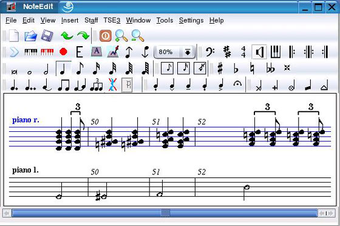Select the quarter note length button
Image resolution: width=340 pixels, height=226 pixels.
coord(63,69)
